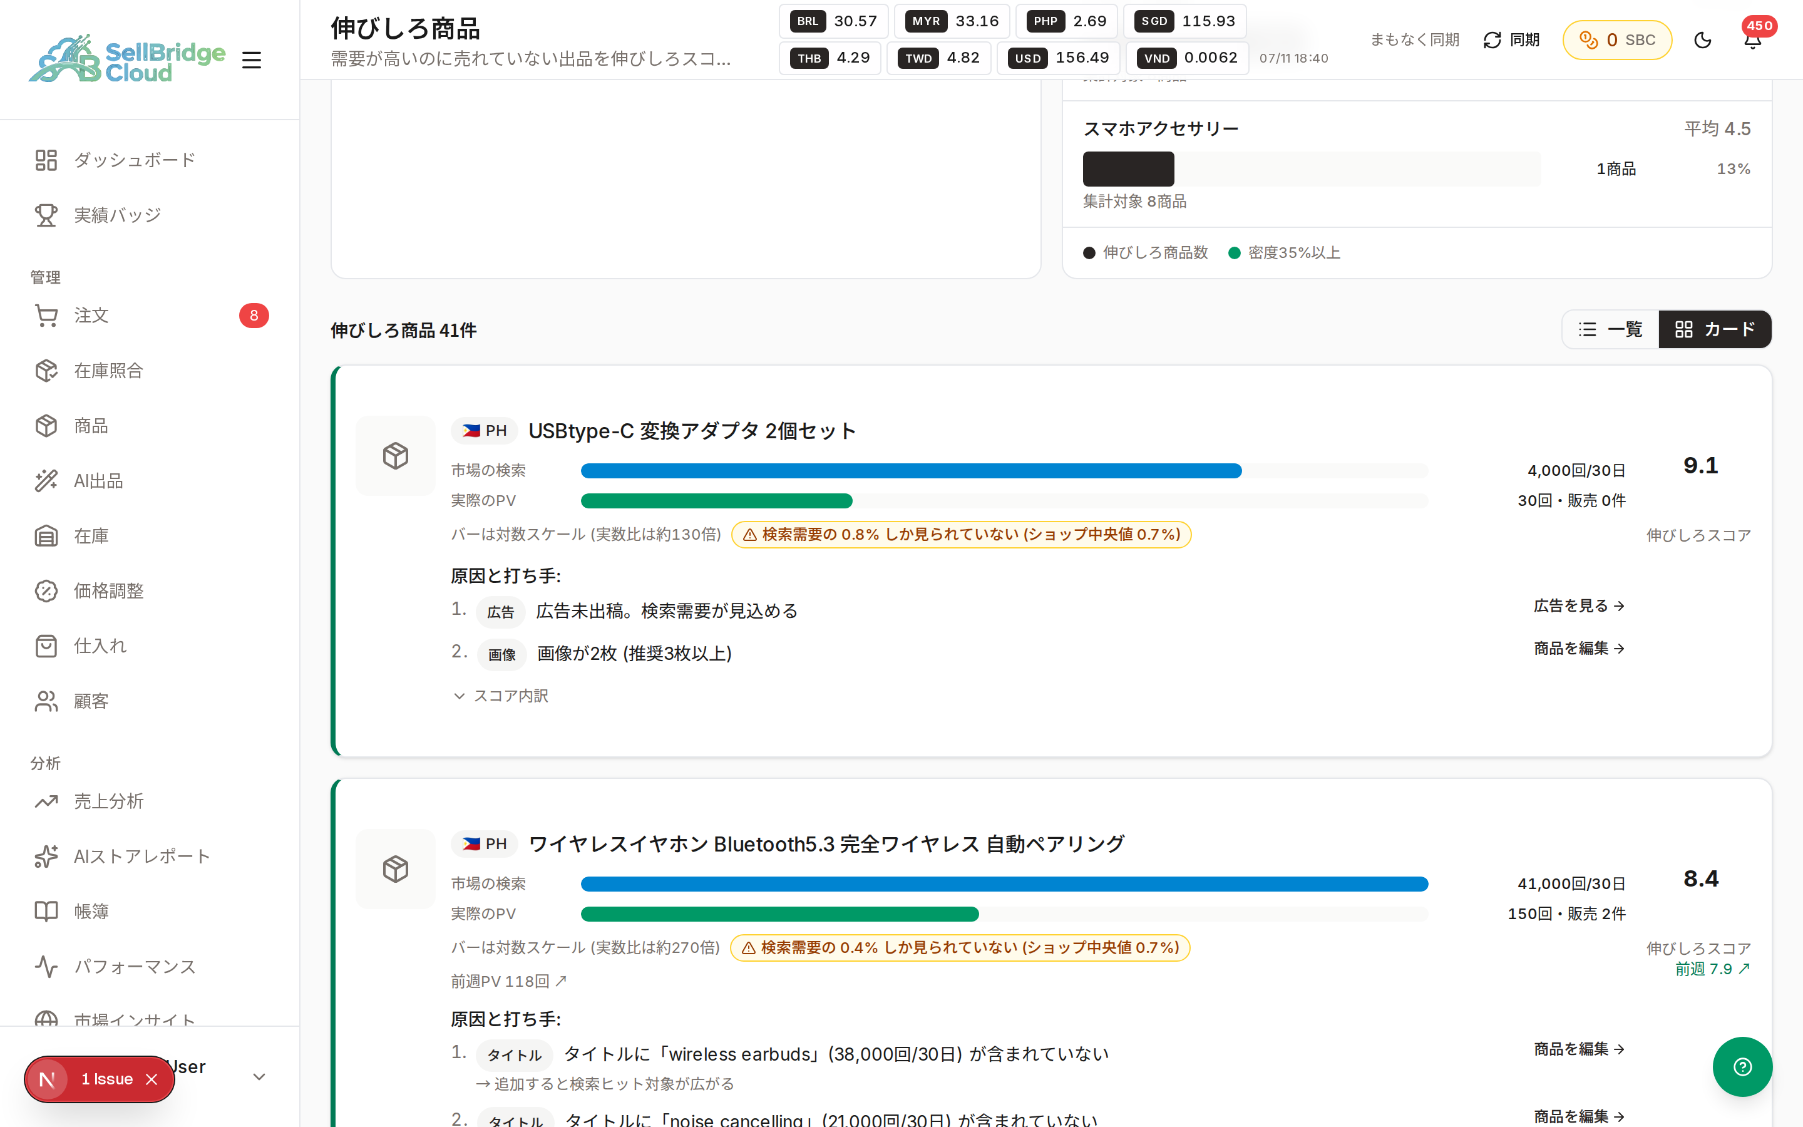Open the green help question button

point(1742,1067)
